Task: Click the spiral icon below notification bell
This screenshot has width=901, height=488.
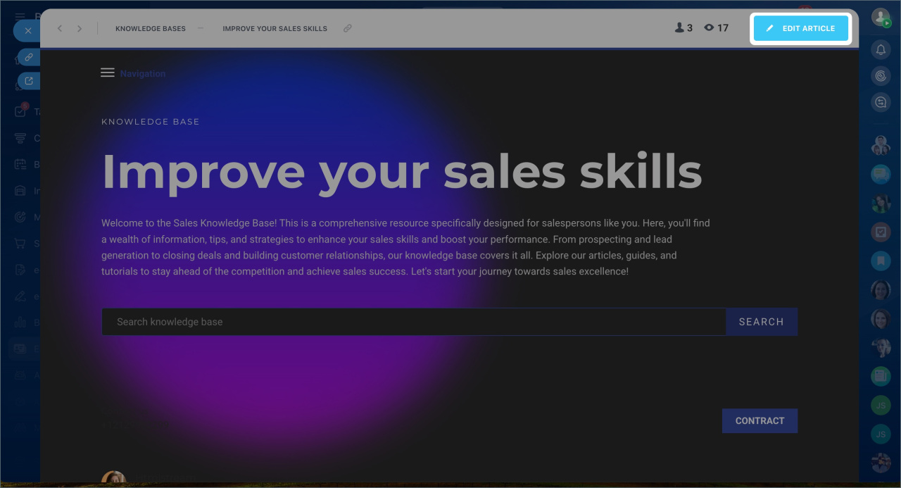Action: 881,76
